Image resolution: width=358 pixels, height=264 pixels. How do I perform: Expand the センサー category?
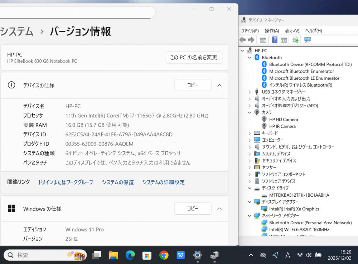(250, 167)
